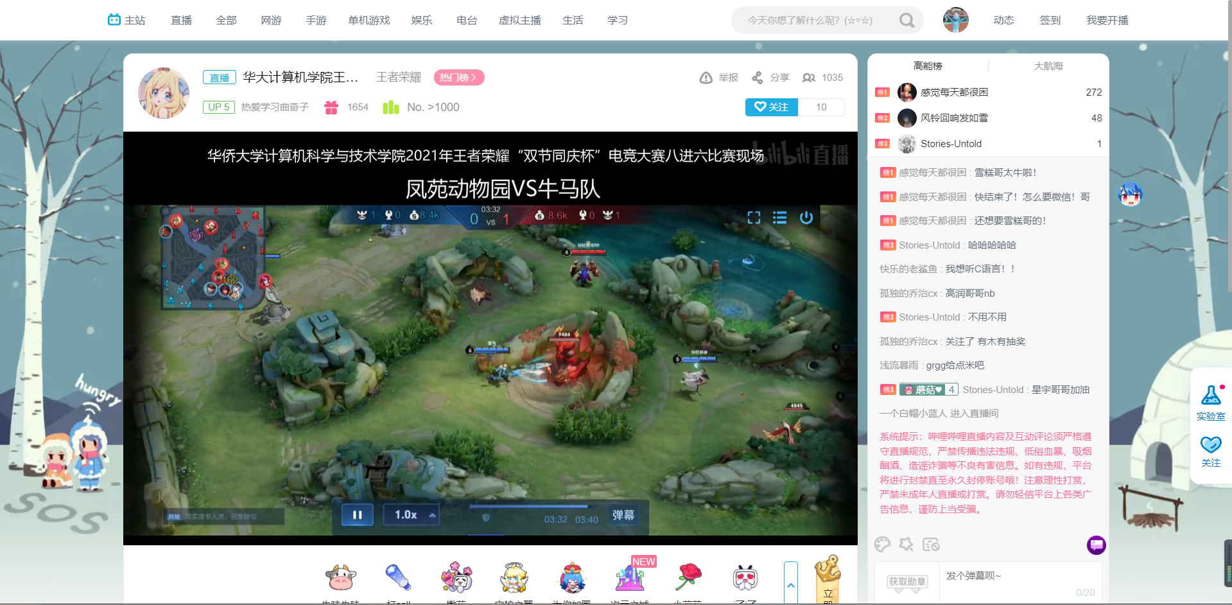The image size is (1232, 605).
Task: Send the red rose gift
Action: click(x=688, y=577)
